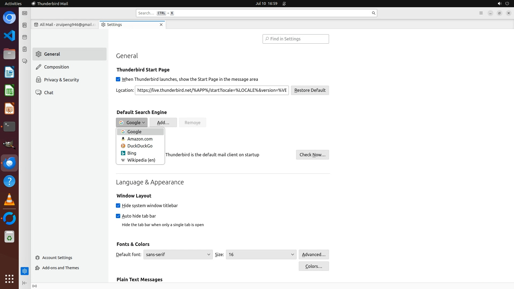Screen dimensions: 514x289
Task: Click the Colors… button
Action: tap(313, 267)
